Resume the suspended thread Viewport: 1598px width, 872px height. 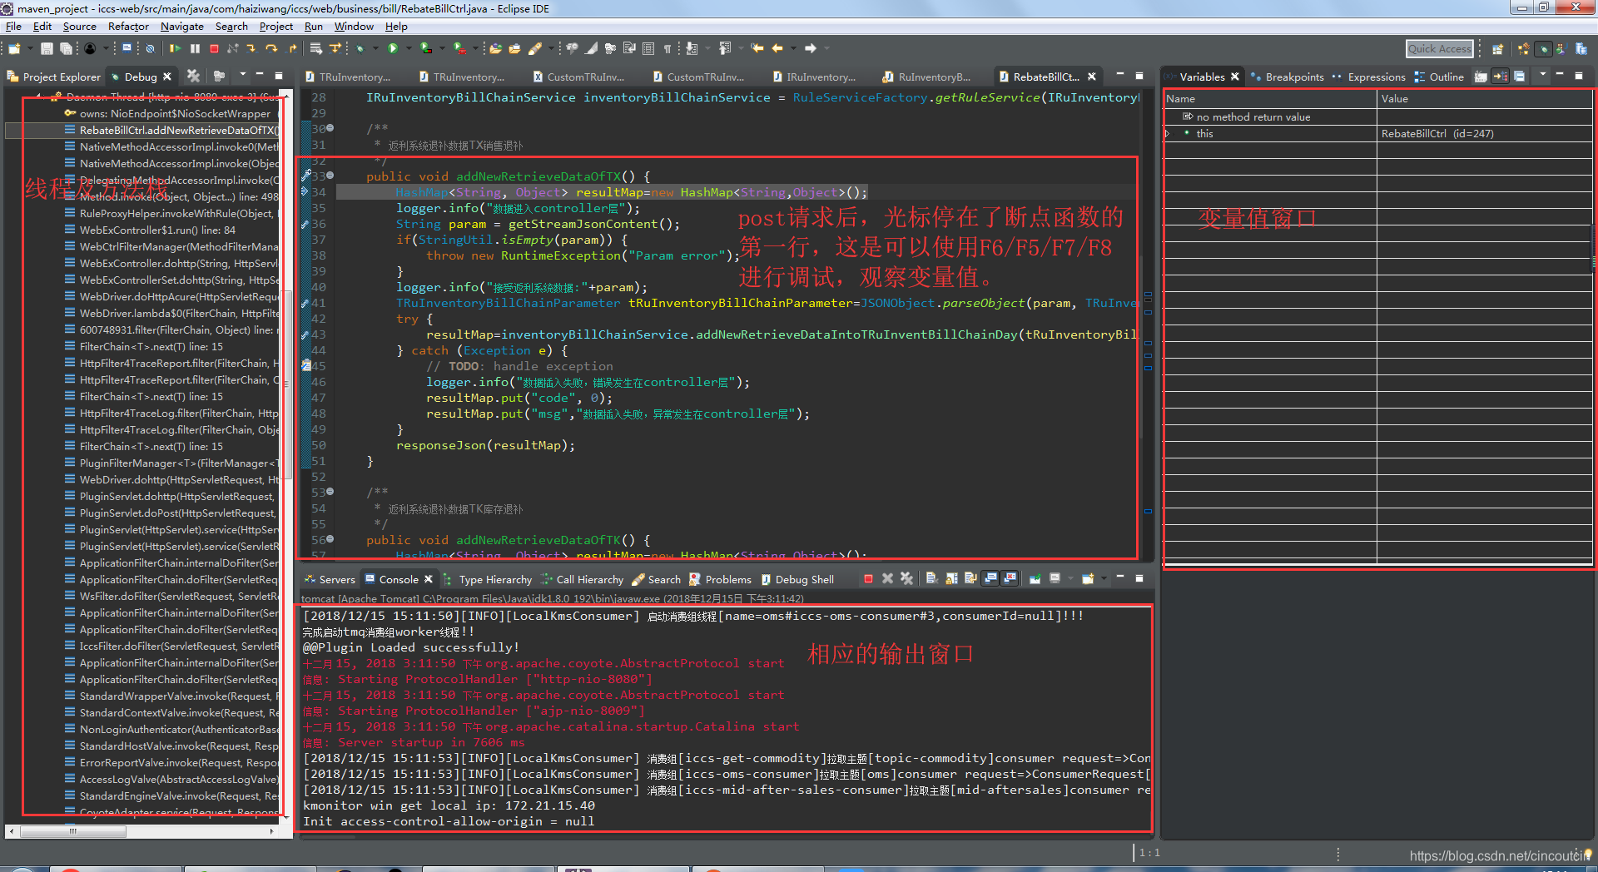point(175,48)
